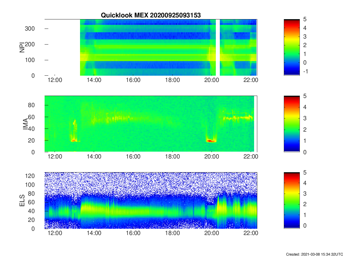343x257 pixels.
Task: Click the "14:00" tick under NPI plot
Action: [x=94, y=80]
